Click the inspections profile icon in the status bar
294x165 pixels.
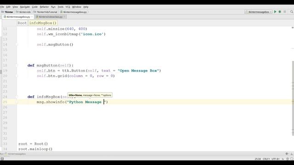[288, 159]
